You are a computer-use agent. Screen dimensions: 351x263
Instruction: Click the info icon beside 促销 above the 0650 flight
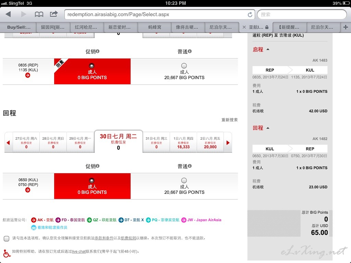click(x=98, y=166)
